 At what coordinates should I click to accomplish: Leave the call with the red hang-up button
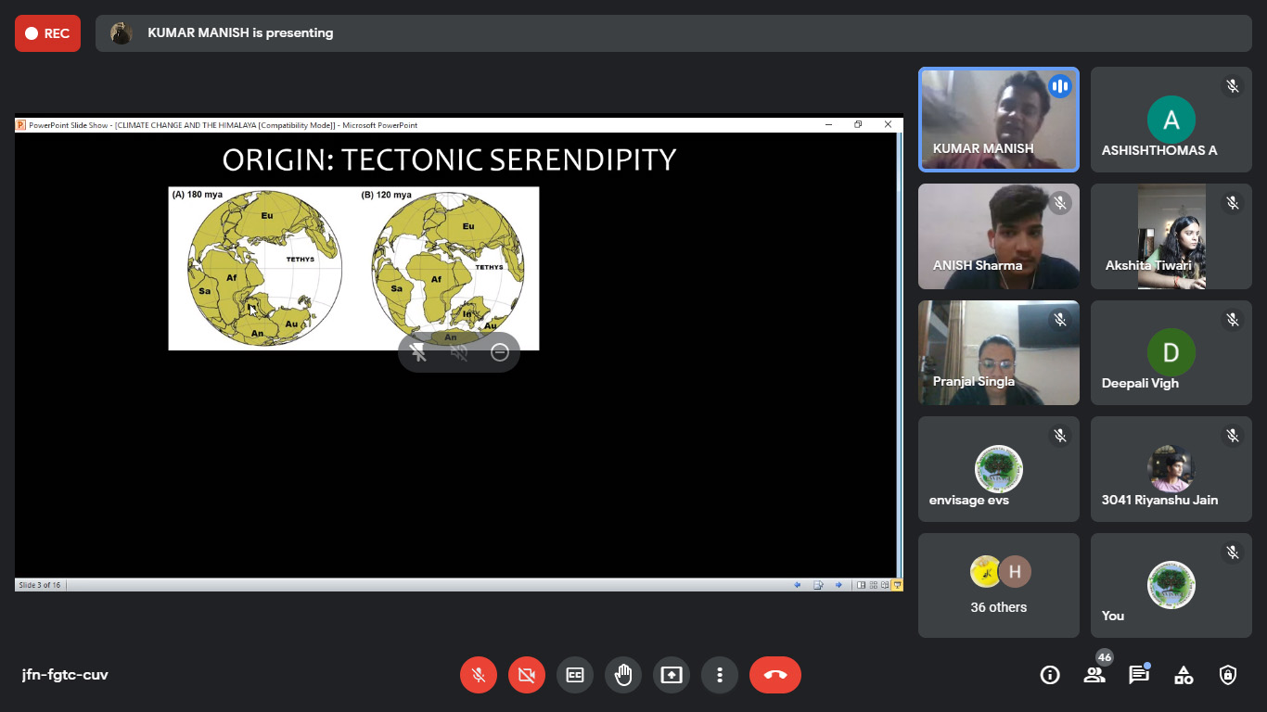click(775, 675)
